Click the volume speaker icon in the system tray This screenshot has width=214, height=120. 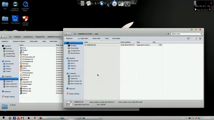point(190,118)
